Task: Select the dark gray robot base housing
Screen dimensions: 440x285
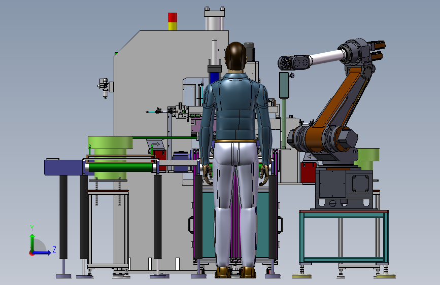Action: pyautogui.click(x=344, y=188)
